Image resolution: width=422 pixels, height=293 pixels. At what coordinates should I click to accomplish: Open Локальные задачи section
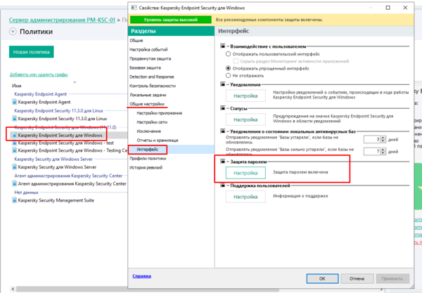pos(148,95)
